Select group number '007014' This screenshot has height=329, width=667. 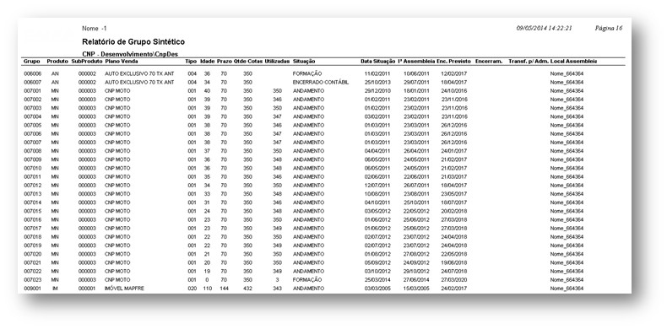pyautogui.click(x=32, y=202)
